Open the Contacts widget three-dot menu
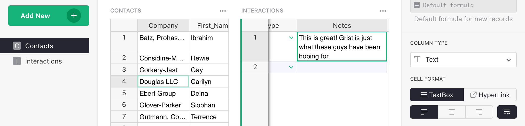Screen dimensions: 525x126 tap(223, 11)
